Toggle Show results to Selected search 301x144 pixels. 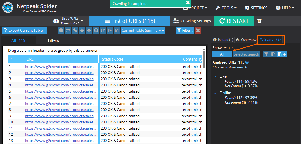tap(246, 54)
